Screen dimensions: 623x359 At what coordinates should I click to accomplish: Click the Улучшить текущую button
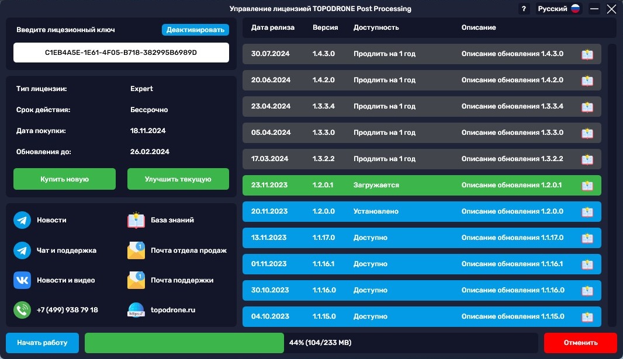pyautogui.click(x=178, y=179)
